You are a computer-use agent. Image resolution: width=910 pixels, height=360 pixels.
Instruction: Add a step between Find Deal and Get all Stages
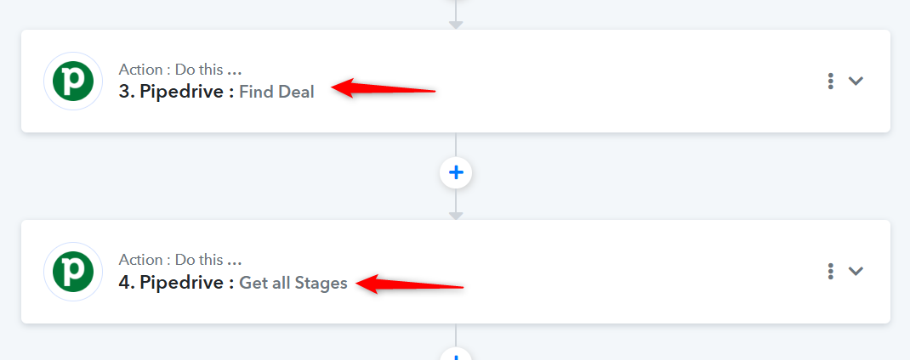[456, 172]
